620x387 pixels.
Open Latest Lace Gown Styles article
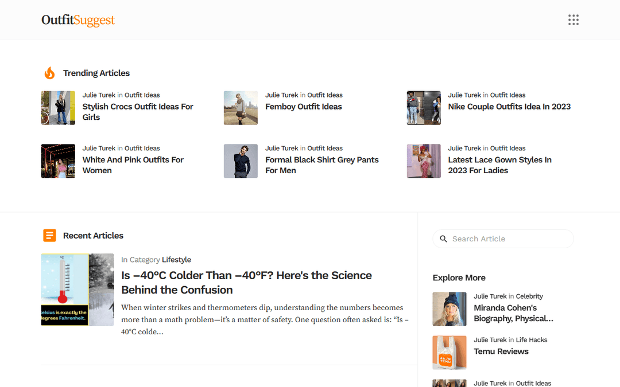coord(499,165)
